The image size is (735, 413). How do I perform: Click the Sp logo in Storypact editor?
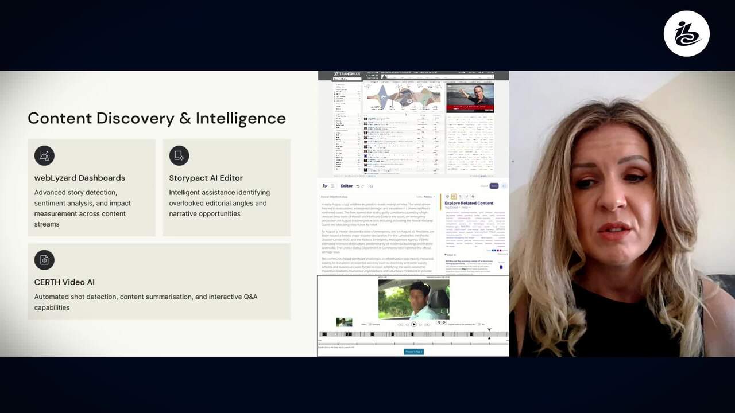pyautogui.click(x=325, y=186)
